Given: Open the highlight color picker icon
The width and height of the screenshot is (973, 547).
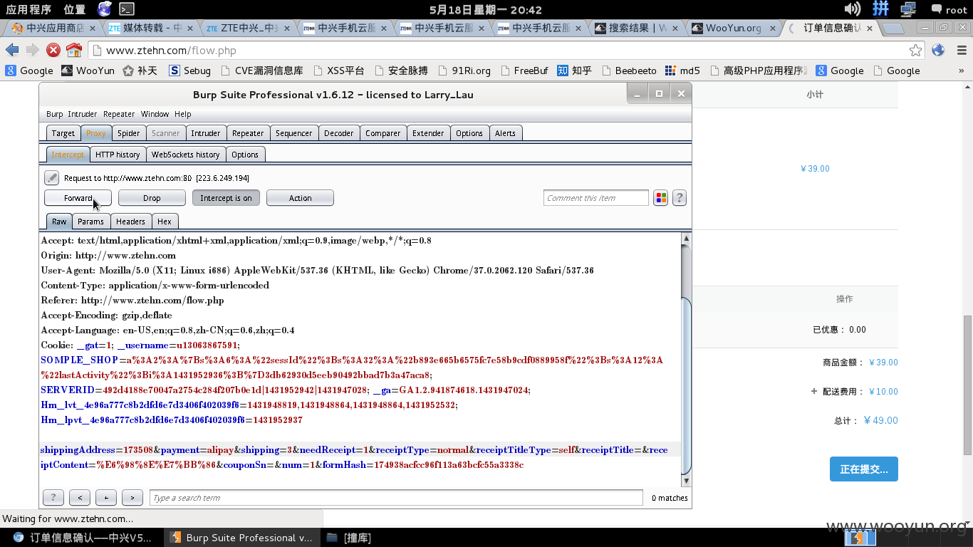Looking at the screenshot, I should coord(660,198).
